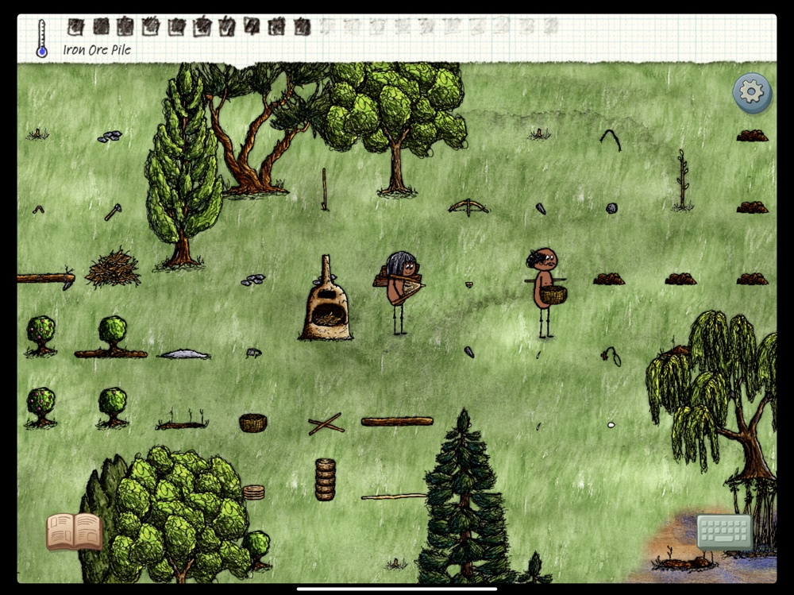Image resolution: width=794 pixels, height=595 pixels.
Task: Tap the log with the arrowhead tip
Action: (x=46, y=278)
